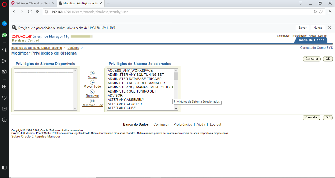The height and width of the screenshot is (178, 335).
Task: Reload the current page
Action: coord(30,12)
